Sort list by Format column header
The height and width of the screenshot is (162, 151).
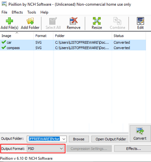pyautogui.click(x=44, y=36)
